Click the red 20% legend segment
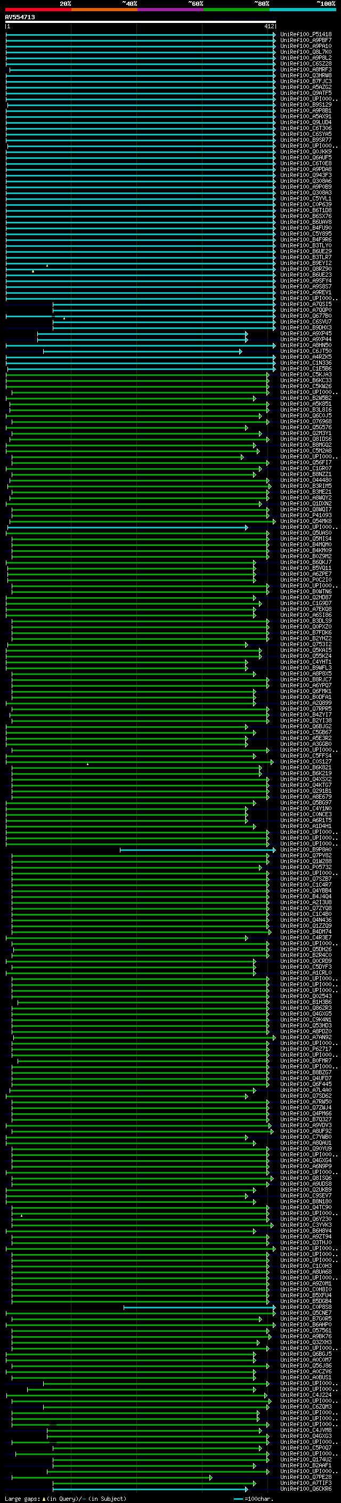The image size is (341, 1503). [x=38, y=10]
